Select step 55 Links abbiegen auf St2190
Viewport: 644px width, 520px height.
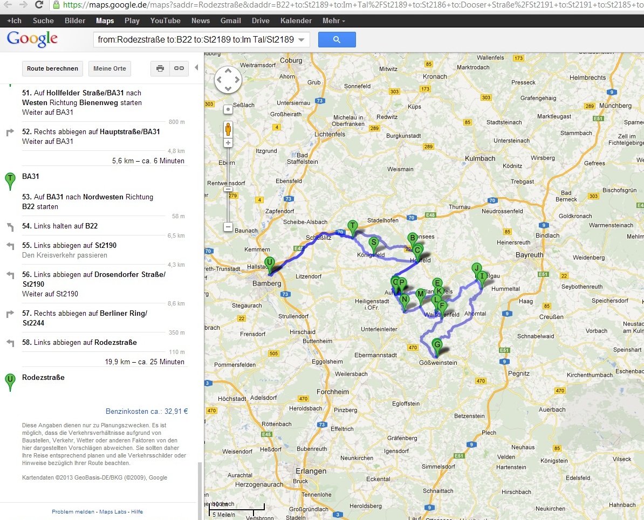(70, 245)
